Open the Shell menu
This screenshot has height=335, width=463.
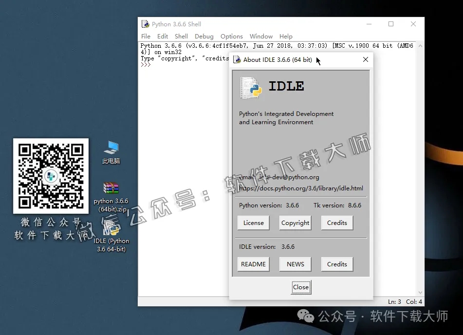point(181,36)
